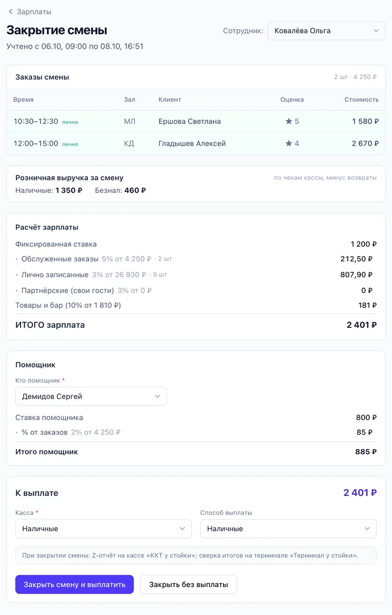Go back to Зарплаты page
This screenshot has width=392, height=615.
coord(30,12)
